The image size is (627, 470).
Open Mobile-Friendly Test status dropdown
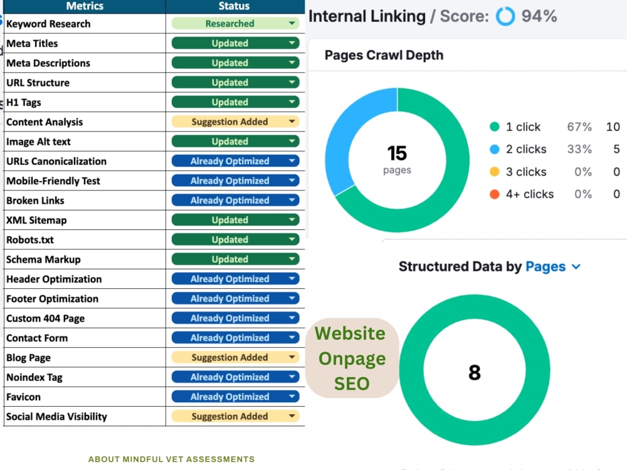(236, 180)
